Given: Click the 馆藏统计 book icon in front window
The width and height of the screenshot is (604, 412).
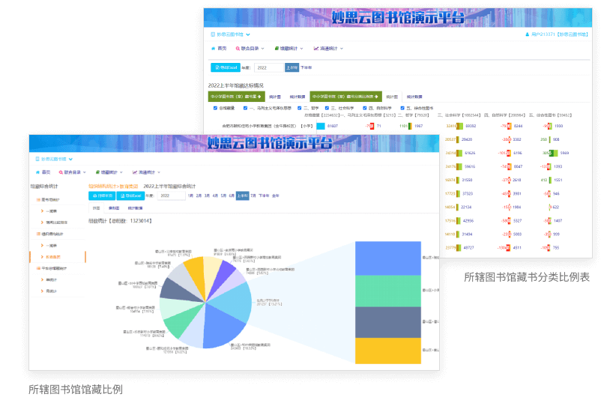Looking at the screenshot, I should coord(97,172).
